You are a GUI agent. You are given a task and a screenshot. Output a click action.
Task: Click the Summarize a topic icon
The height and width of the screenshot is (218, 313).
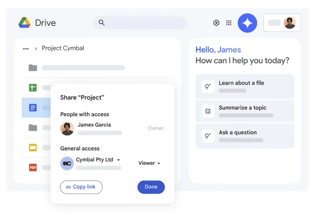208,111
